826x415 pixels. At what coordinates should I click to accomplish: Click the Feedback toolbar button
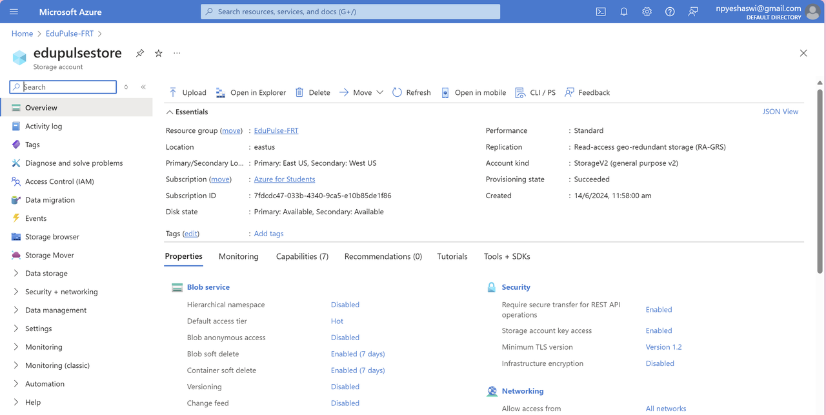(x=587, y=92)
